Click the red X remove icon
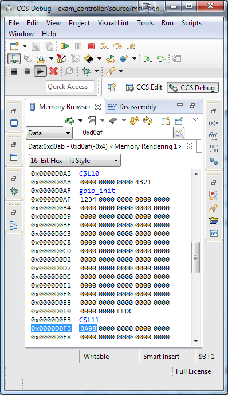Image resolution: width=228 pixels, height=395 pixels. [x=53, y=72]
